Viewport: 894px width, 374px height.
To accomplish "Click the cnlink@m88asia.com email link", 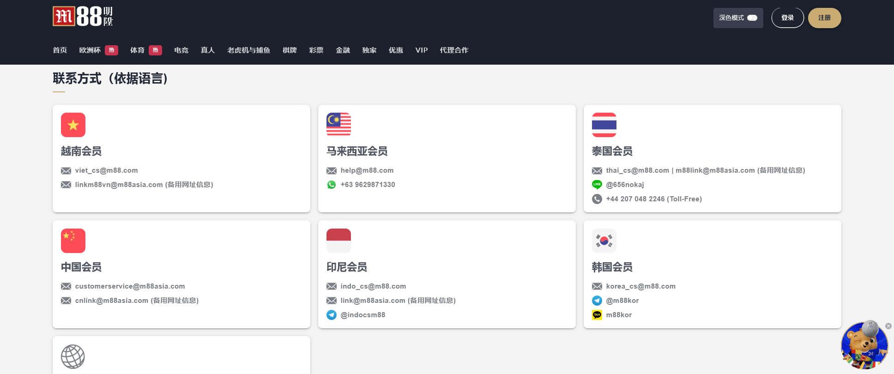I will pyautogui.click(x=112, y=301).
